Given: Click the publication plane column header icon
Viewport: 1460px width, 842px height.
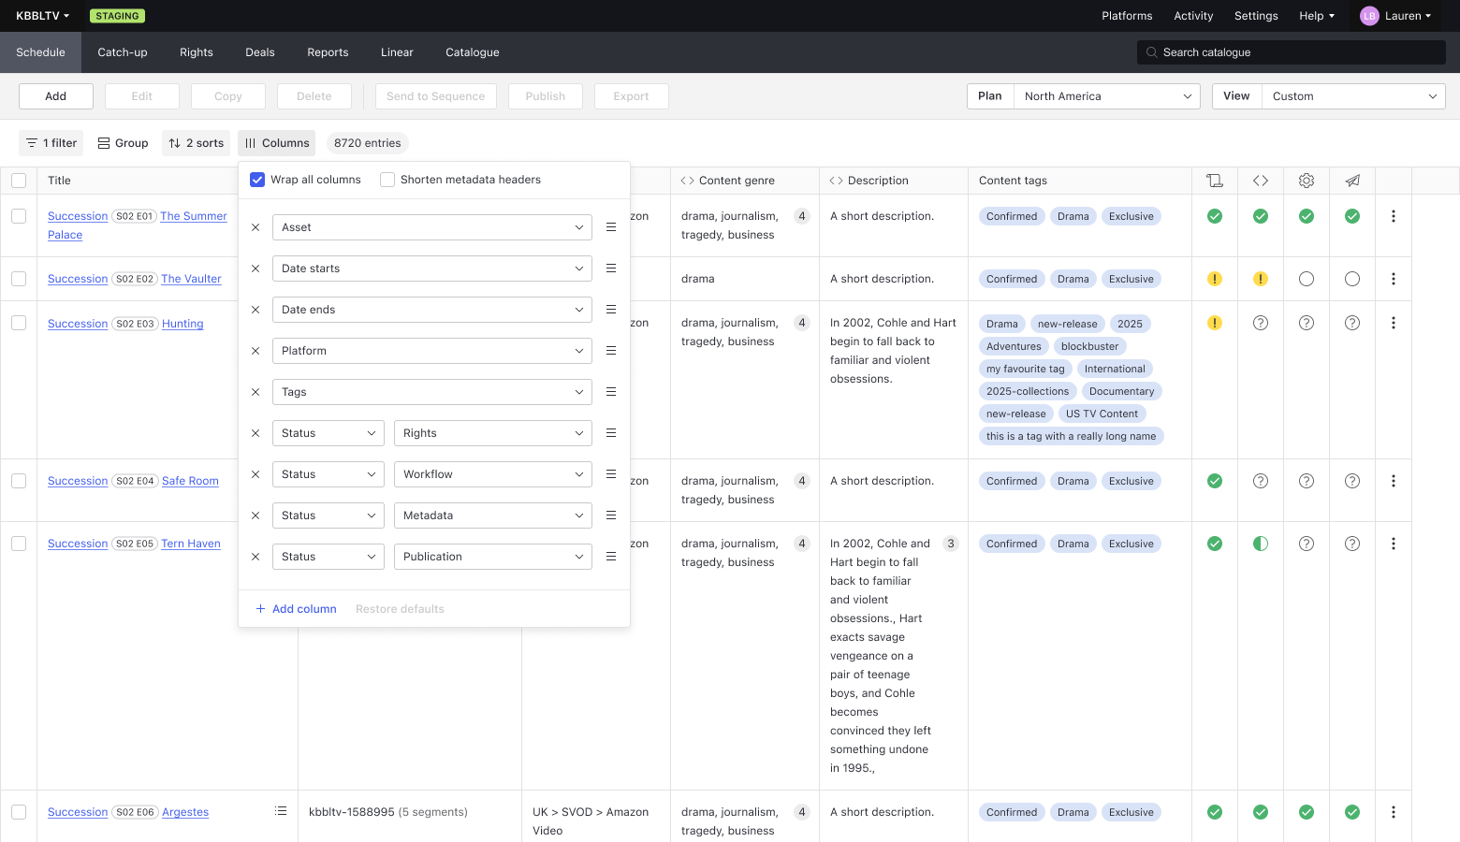Looking at the screenshot, I should (x=1352, y=181).
